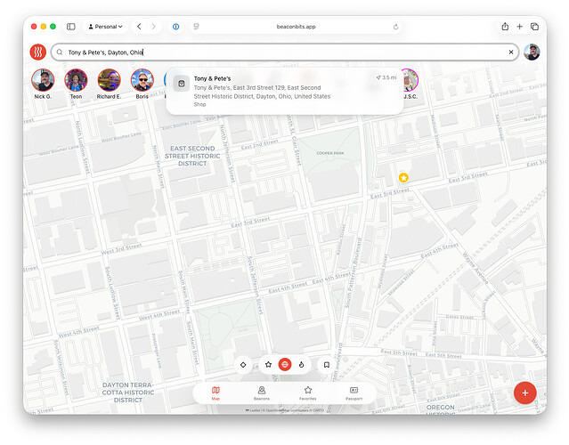
Task: Go to the Passport tab
Action: point(354,392)
